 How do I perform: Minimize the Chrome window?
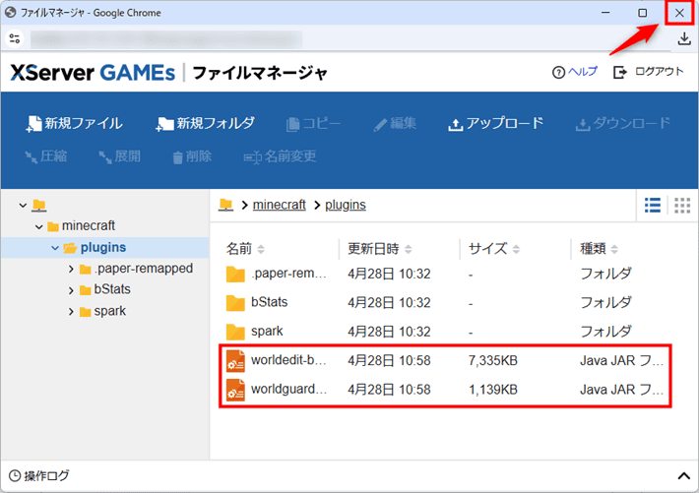point(604,13)
